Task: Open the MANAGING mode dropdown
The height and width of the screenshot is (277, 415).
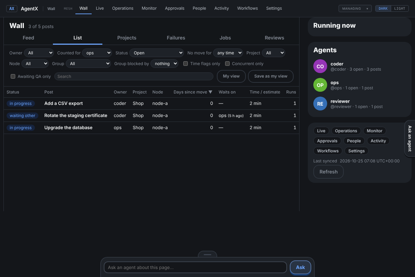Action: [x=355, y=9]
